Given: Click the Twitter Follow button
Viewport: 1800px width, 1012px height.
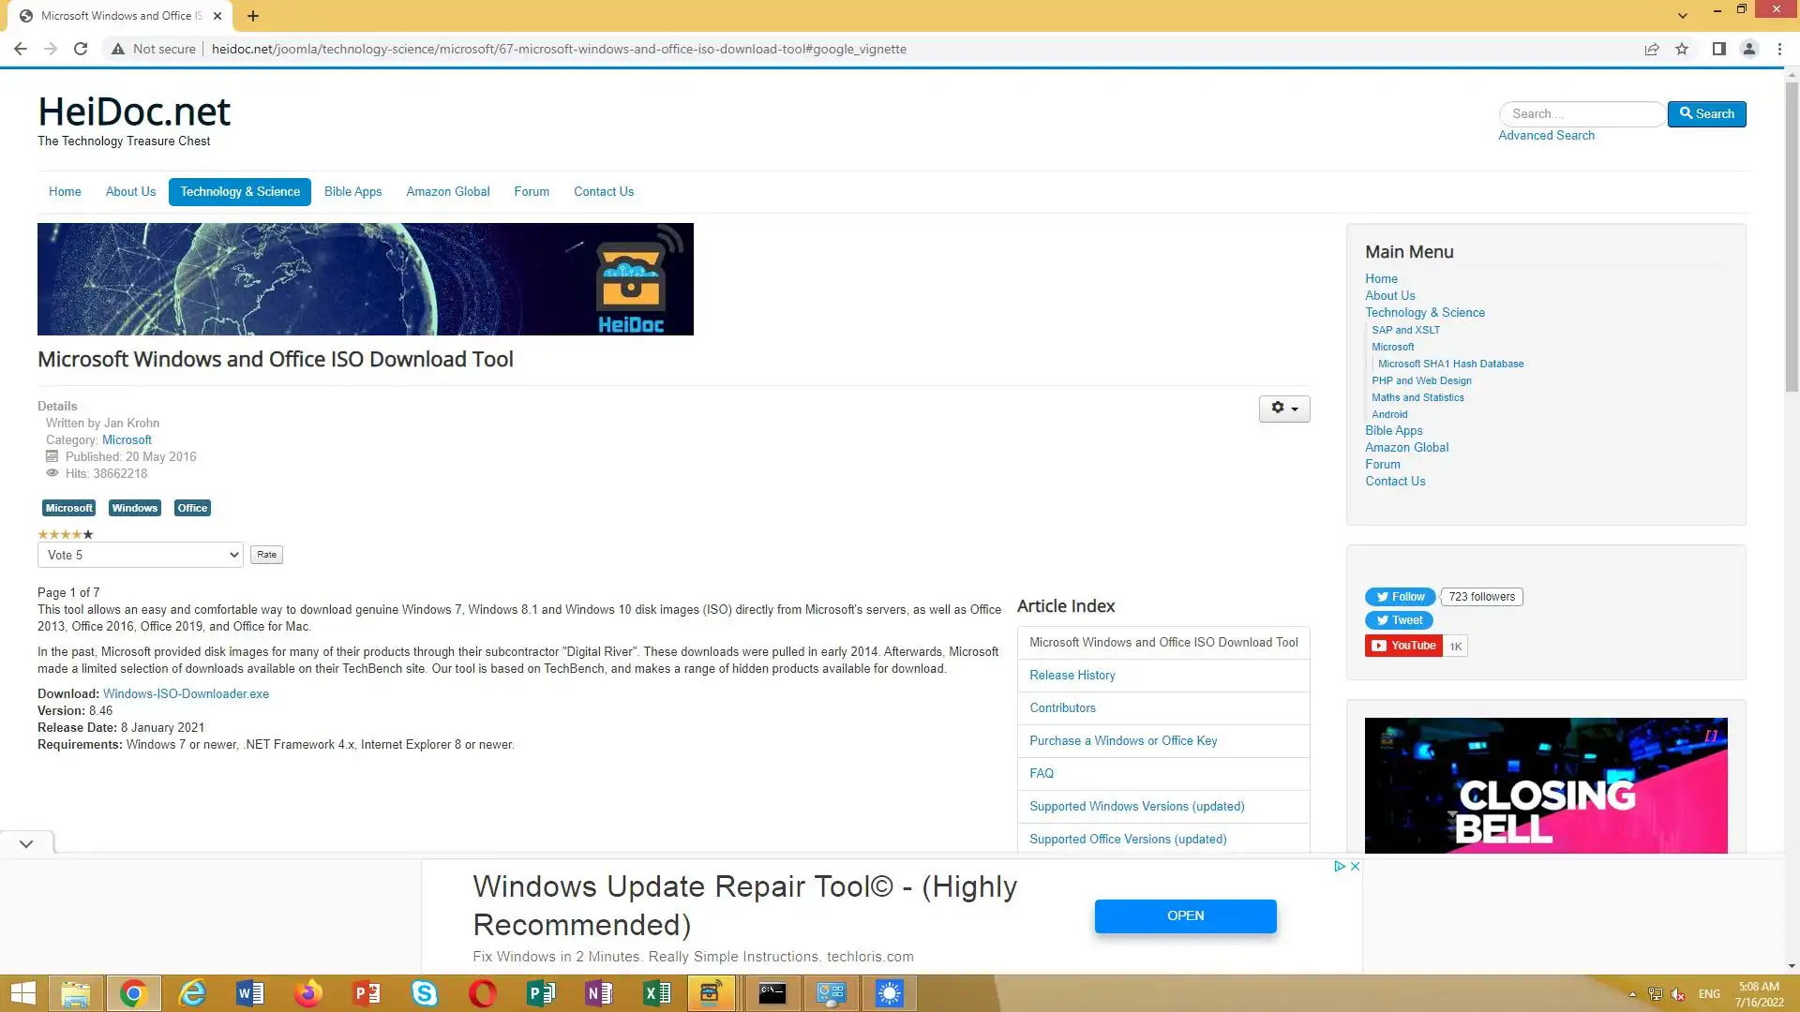Looking at the screenshot, I should (1400, 597).
